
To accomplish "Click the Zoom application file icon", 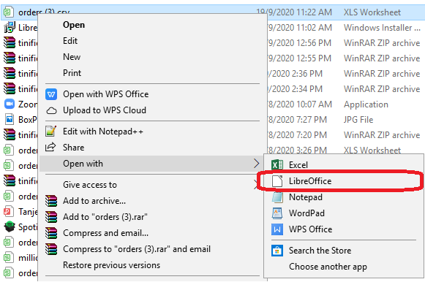I will click(x=10, y=104).
